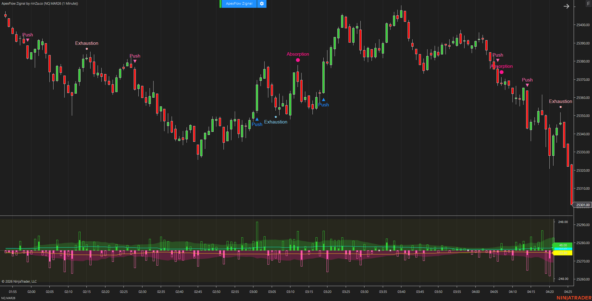Viewport: 592px width, 301px height.
Task: Click the 25400.00 label on price axis
Action: 583,25
